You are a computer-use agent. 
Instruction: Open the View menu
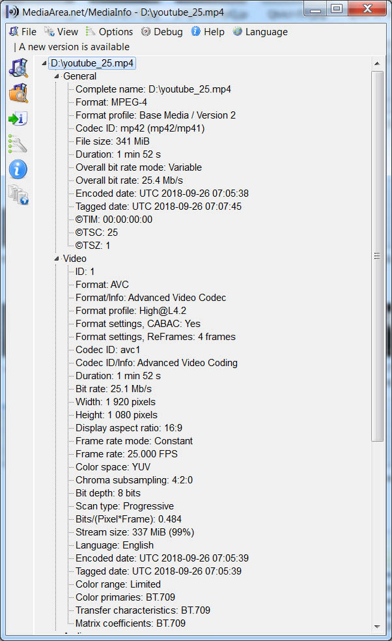[61, 32]
